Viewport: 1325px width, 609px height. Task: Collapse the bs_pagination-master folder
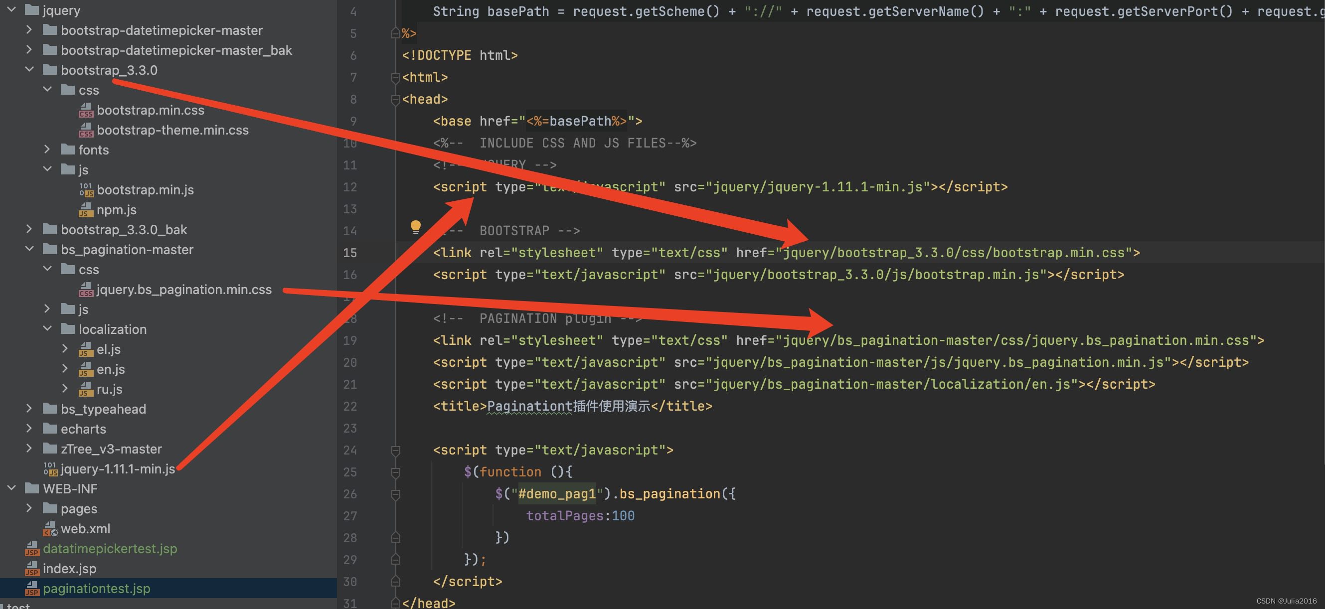pyautogui.click(x=29, y=249)
